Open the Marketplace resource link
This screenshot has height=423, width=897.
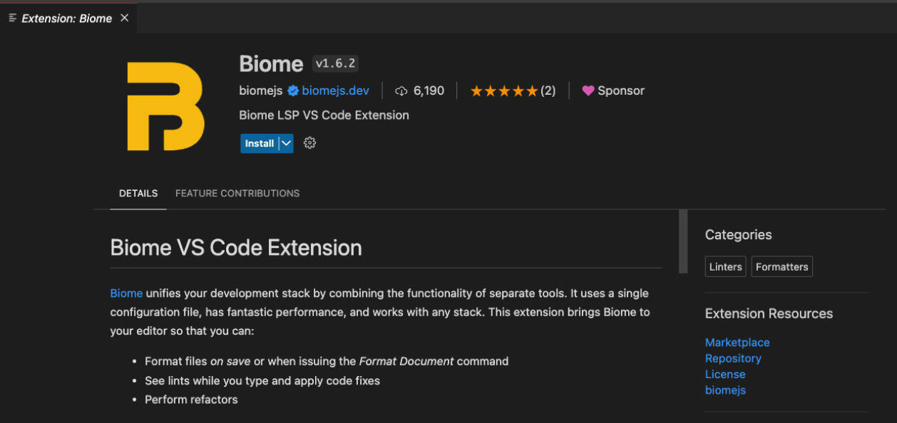point(737,343)
